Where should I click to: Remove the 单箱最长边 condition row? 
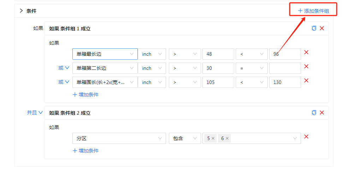[306, 52]
